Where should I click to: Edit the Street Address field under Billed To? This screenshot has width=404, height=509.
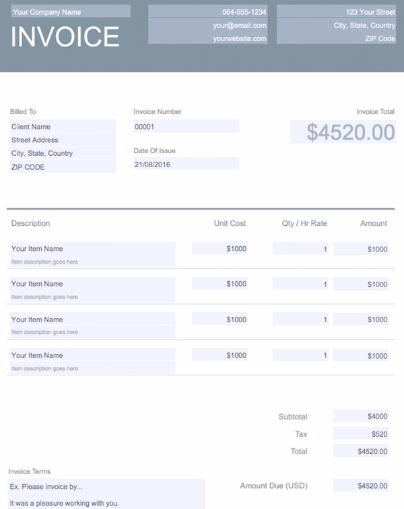tap(63, 140)
